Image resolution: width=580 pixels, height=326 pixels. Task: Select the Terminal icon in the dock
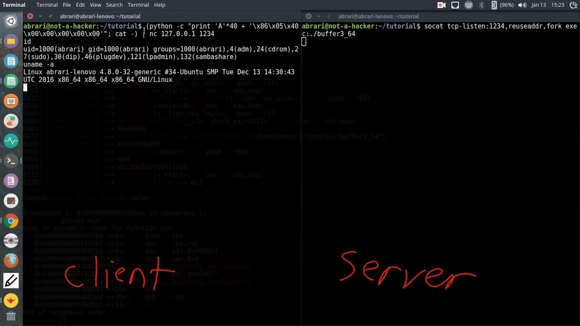coord(11,161)
